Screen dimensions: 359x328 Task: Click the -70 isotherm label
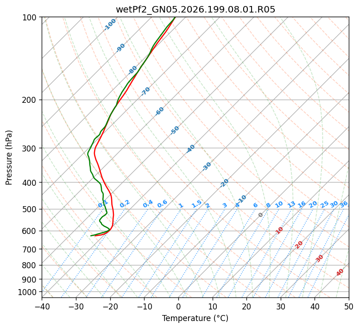click(x=145, y=91)
